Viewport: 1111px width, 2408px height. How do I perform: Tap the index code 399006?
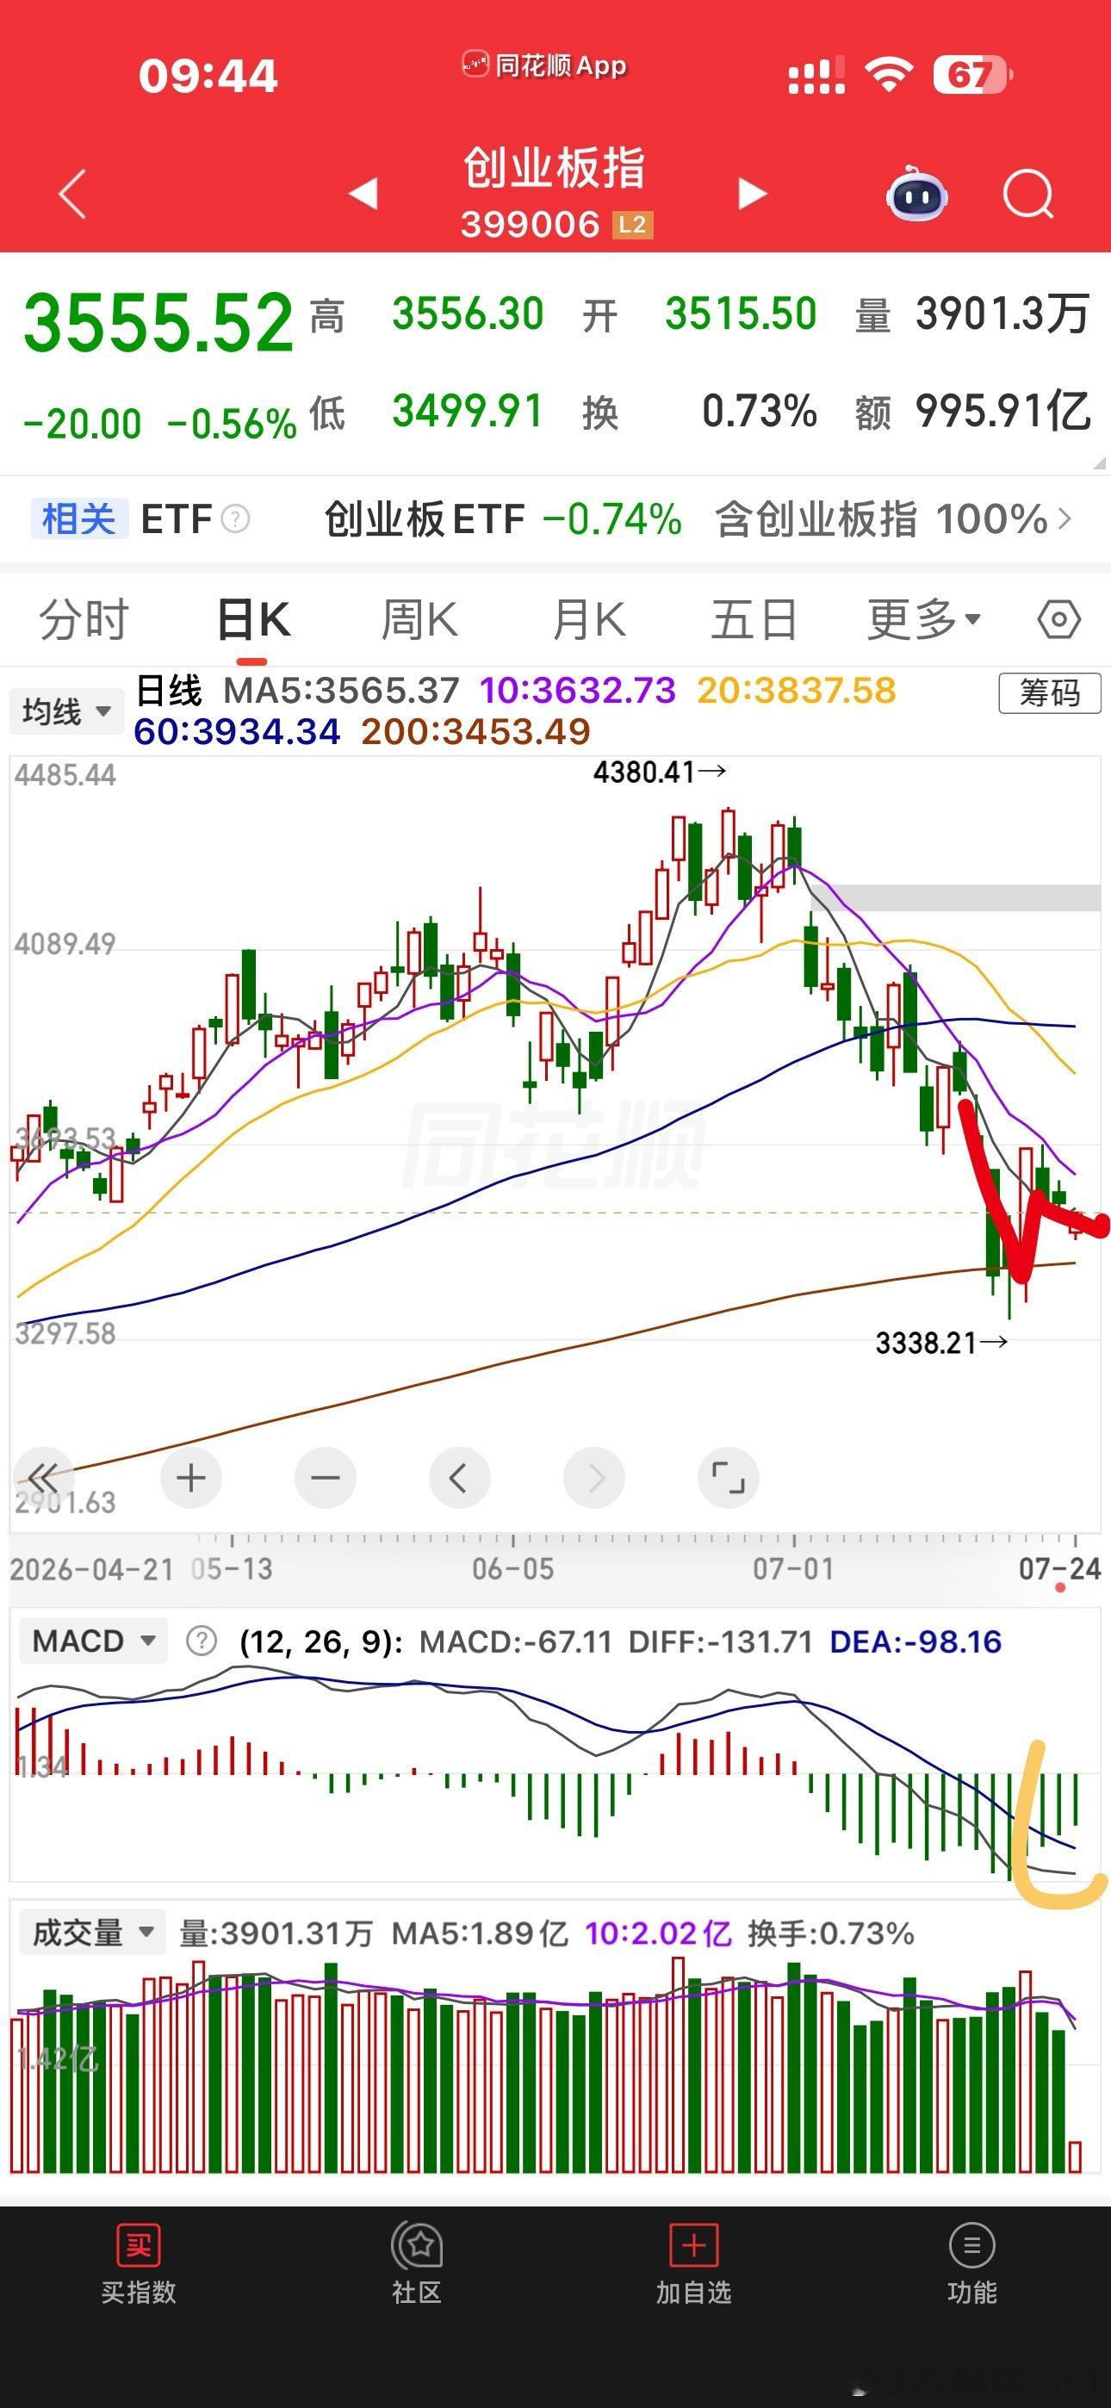pyautogui.click(x=531, y=224)
